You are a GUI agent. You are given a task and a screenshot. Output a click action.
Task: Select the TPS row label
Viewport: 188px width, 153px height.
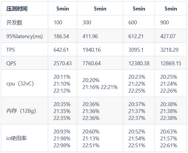pos(11,50)
